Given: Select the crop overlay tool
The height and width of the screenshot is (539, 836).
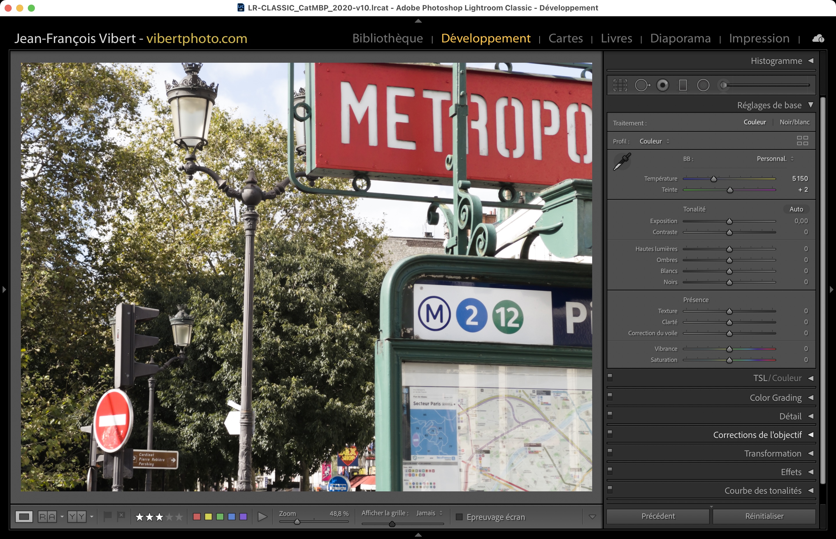Looking at the screenshot, I should (x=620, y=85).
